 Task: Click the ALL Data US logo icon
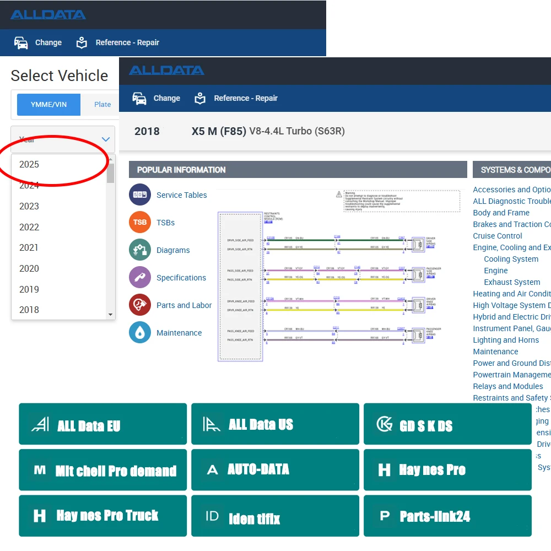pos(212,424)
